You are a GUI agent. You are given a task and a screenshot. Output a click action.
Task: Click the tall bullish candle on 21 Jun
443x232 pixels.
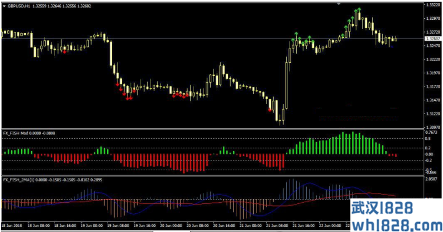pos(287,83)
